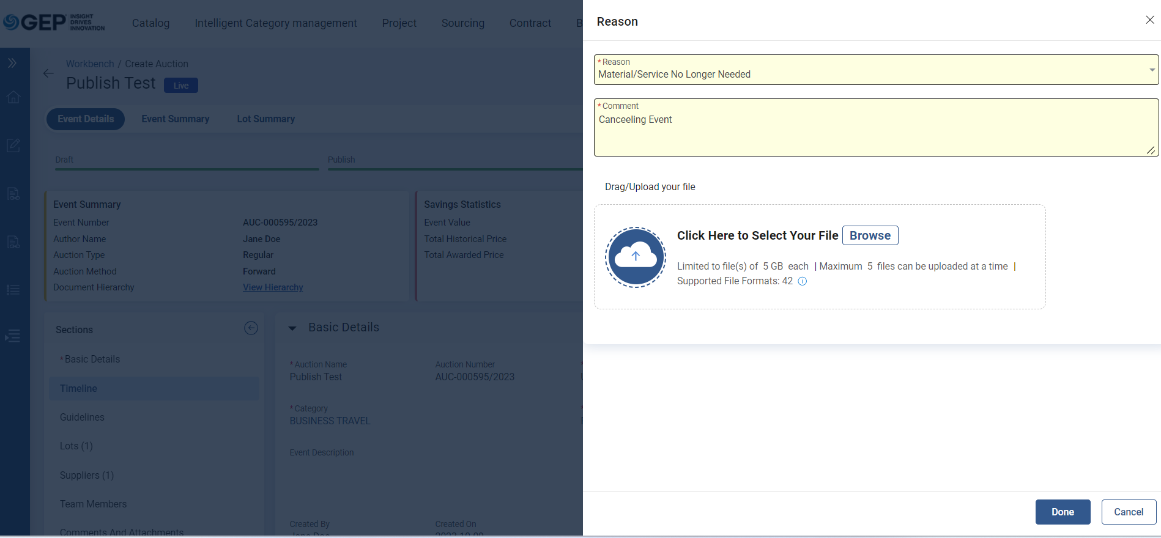
Task: Switch to the Lot Summary tab
Action: (265, 119)
